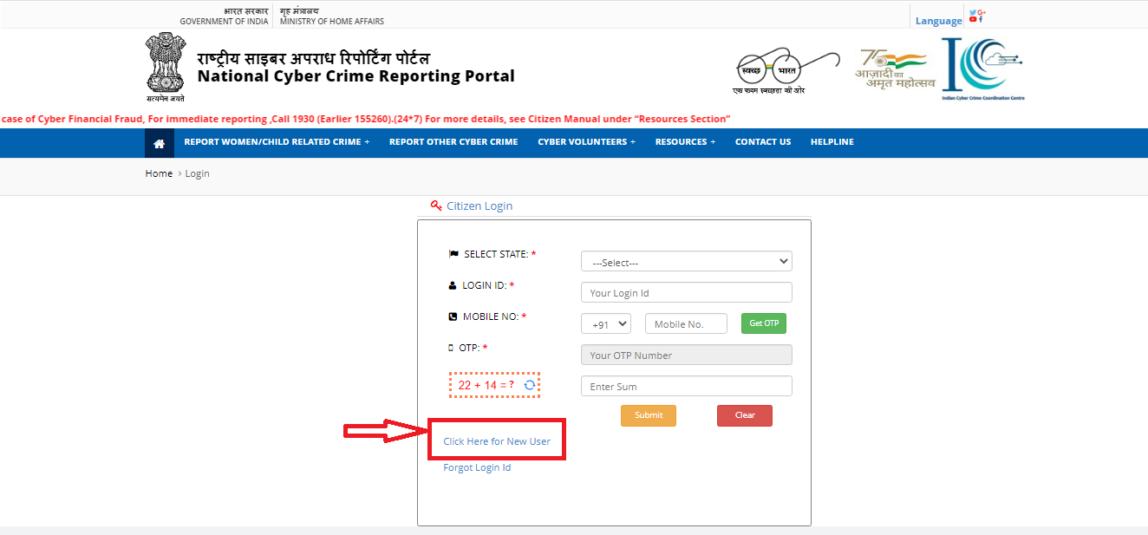Image resolution: width=1148 pixels, height=535 pixels.
Task: Click the OTP label text
Action: 468,348
